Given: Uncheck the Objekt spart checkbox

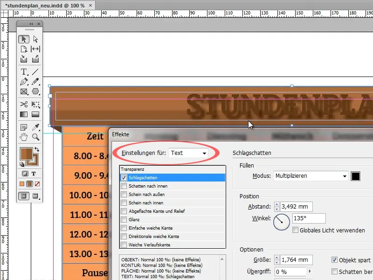Looking at the screenshot, I should click(x=334, y=260).
